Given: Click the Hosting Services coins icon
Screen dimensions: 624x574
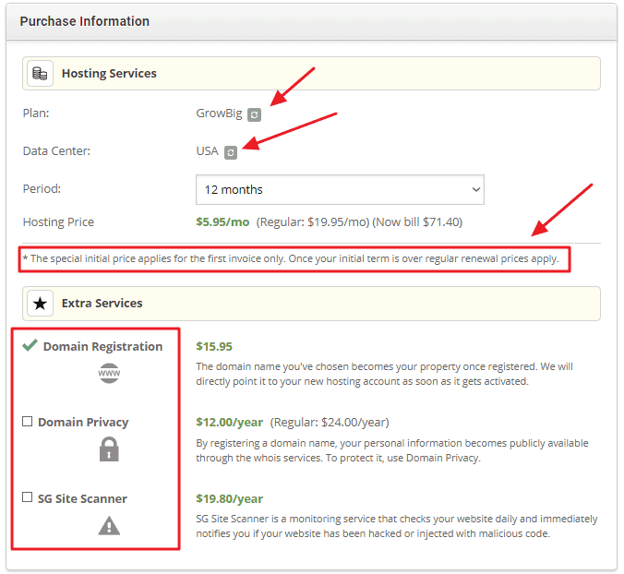Looking at the screenshot, I should pyautogui.click(x=40, y=74).
